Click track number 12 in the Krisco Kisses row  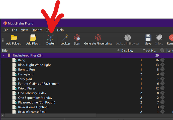(x=157, y=88)
